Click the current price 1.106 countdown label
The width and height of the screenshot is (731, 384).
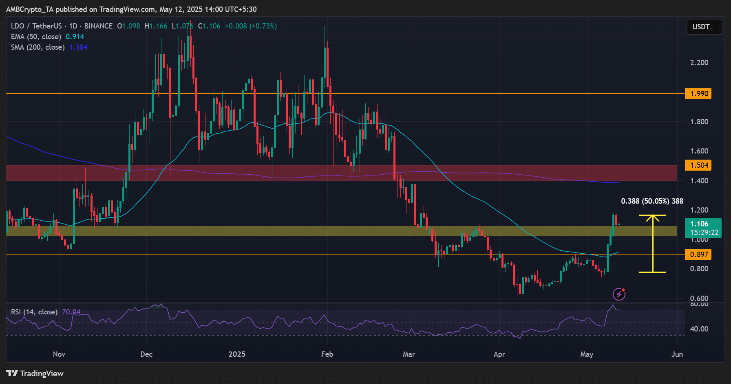click(x=704, y=228)
